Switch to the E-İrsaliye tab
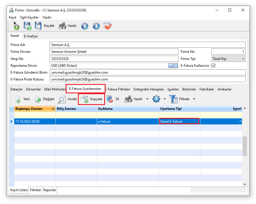 point(31,36)
